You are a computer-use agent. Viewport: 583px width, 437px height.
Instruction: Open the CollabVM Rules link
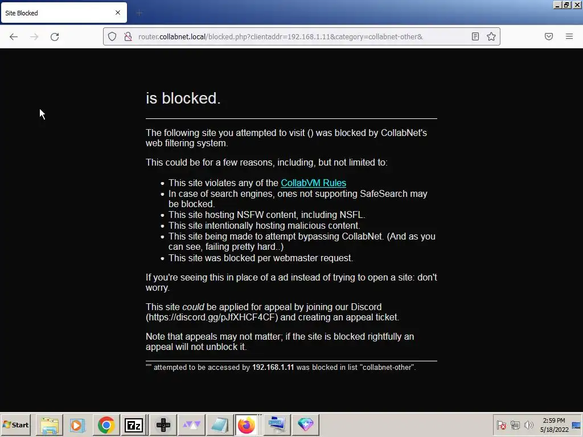314,183
